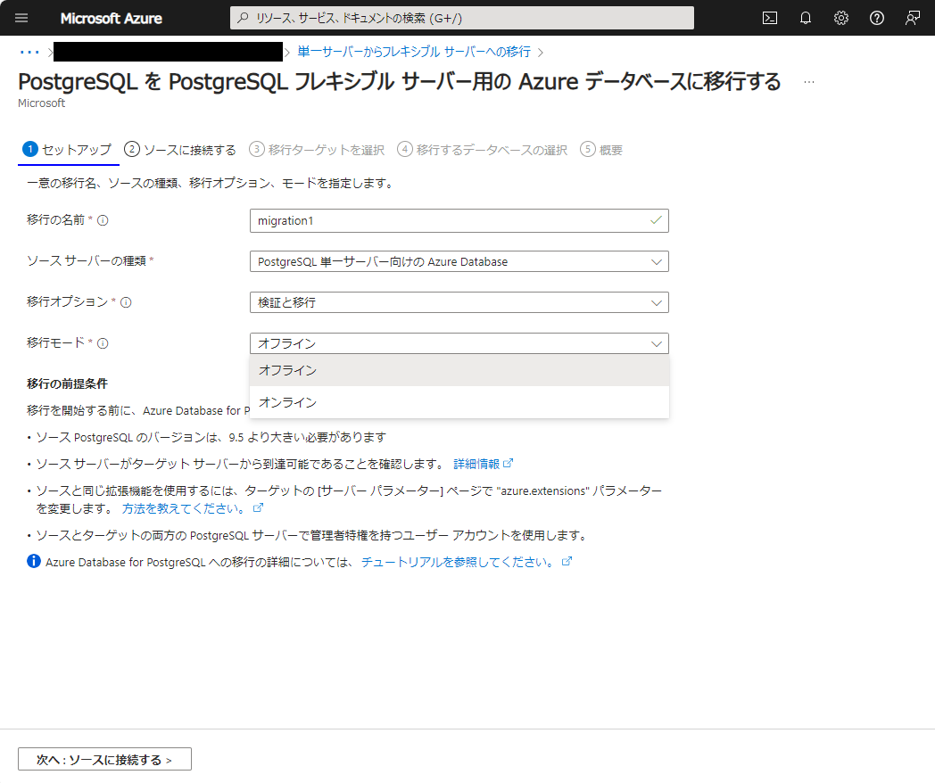Click the Microsoft Azure logo text
Image resolution: width=935 pixels, height=783 pixels.
[111, 19]
